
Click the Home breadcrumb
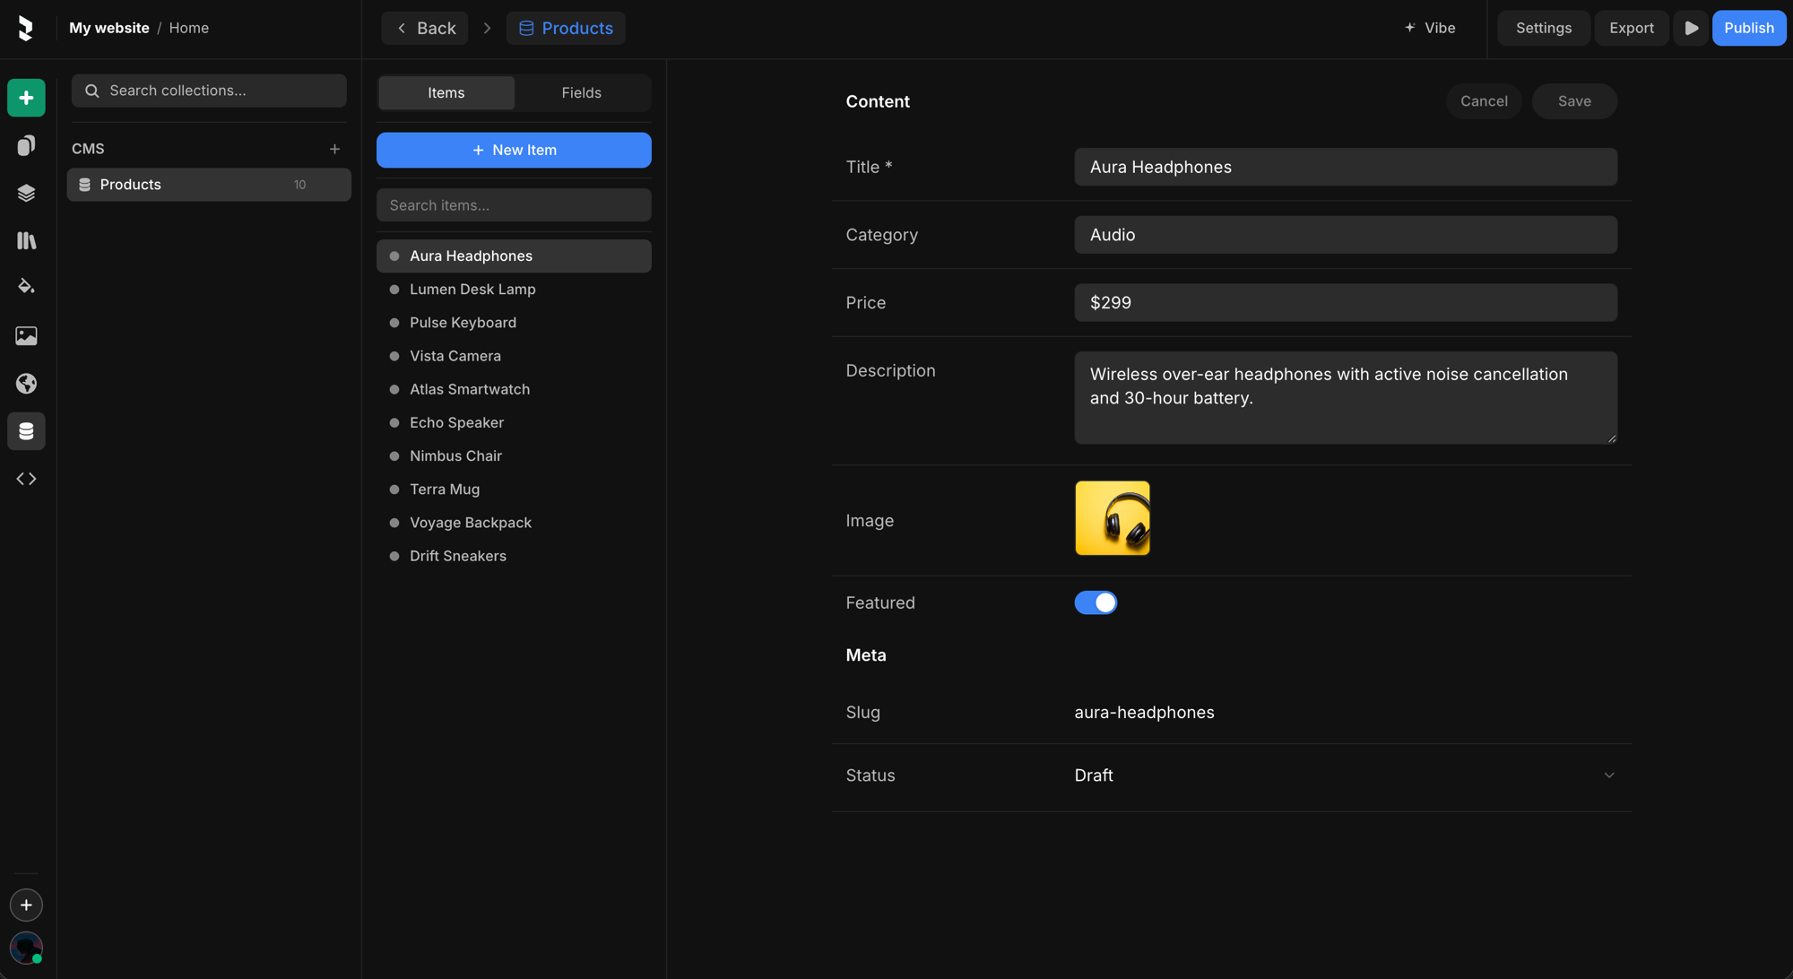pos(189,28)
